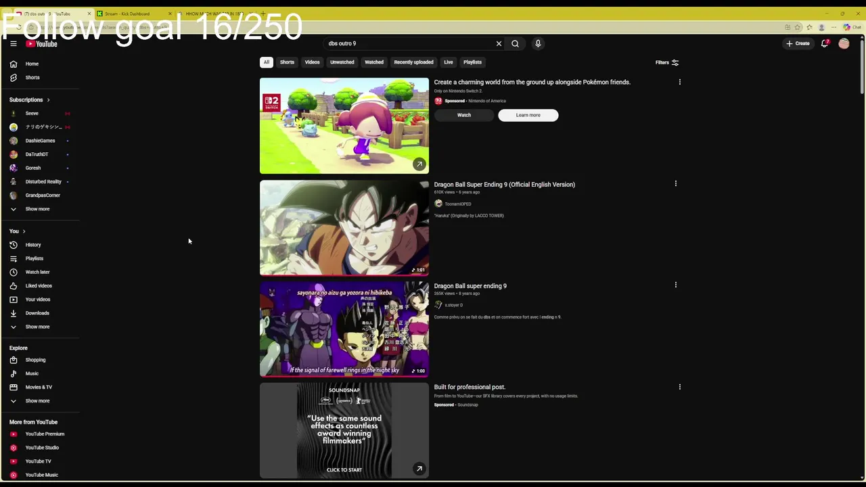The width and height of the screenshot is (866, 487).
Task: Select the Unwatched filter chip
Action: [x=342, y=62]
